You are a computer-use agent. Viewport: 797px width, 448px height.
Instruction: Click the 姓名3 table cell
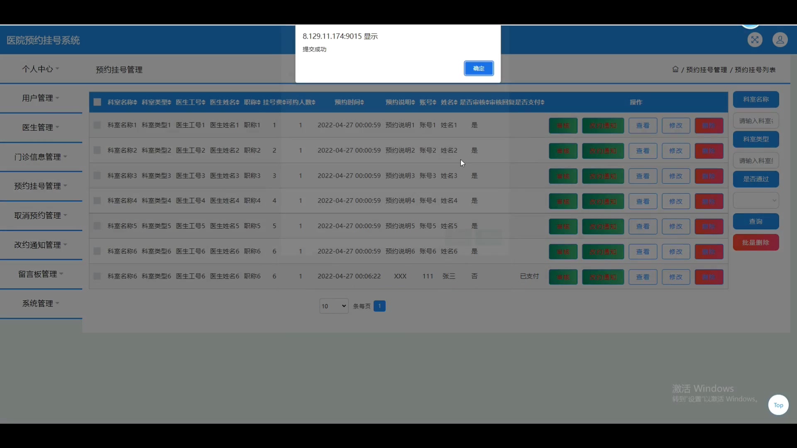(x=449, y=175)
